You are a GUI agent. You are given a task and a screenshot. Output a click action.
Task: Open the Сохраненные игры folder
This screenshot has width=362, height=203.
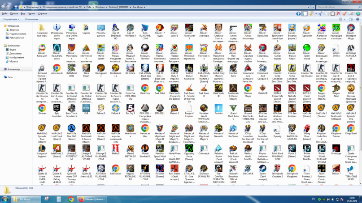point(42,28)
